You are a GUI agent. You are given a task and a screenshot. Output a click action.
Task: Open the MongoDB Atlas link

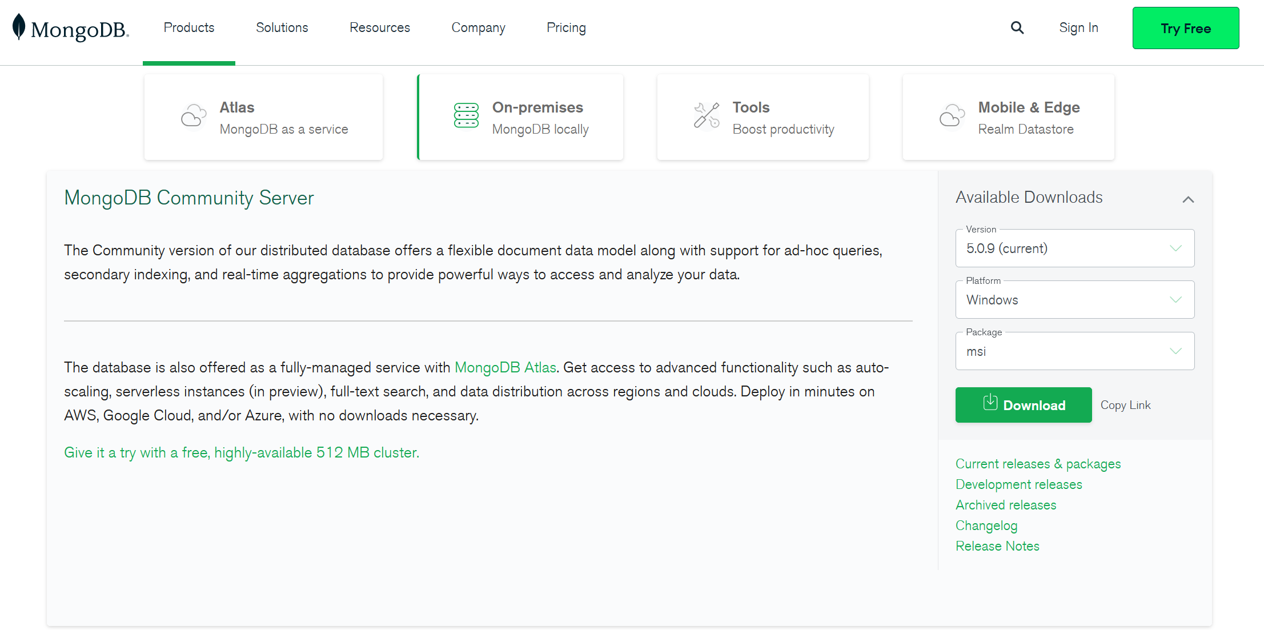505,367
